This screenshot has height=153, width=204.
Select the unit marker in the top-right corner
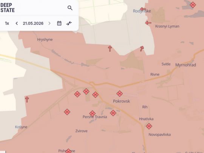point(193,5)
